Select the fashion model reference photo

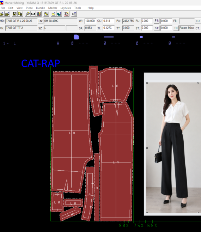[172, 148]
